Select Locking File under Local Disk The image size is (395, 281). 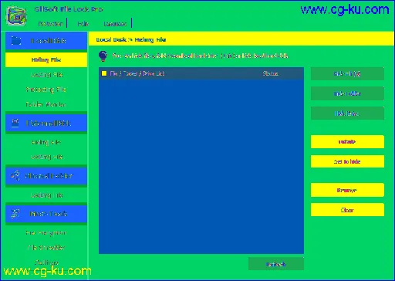[46, 75]
